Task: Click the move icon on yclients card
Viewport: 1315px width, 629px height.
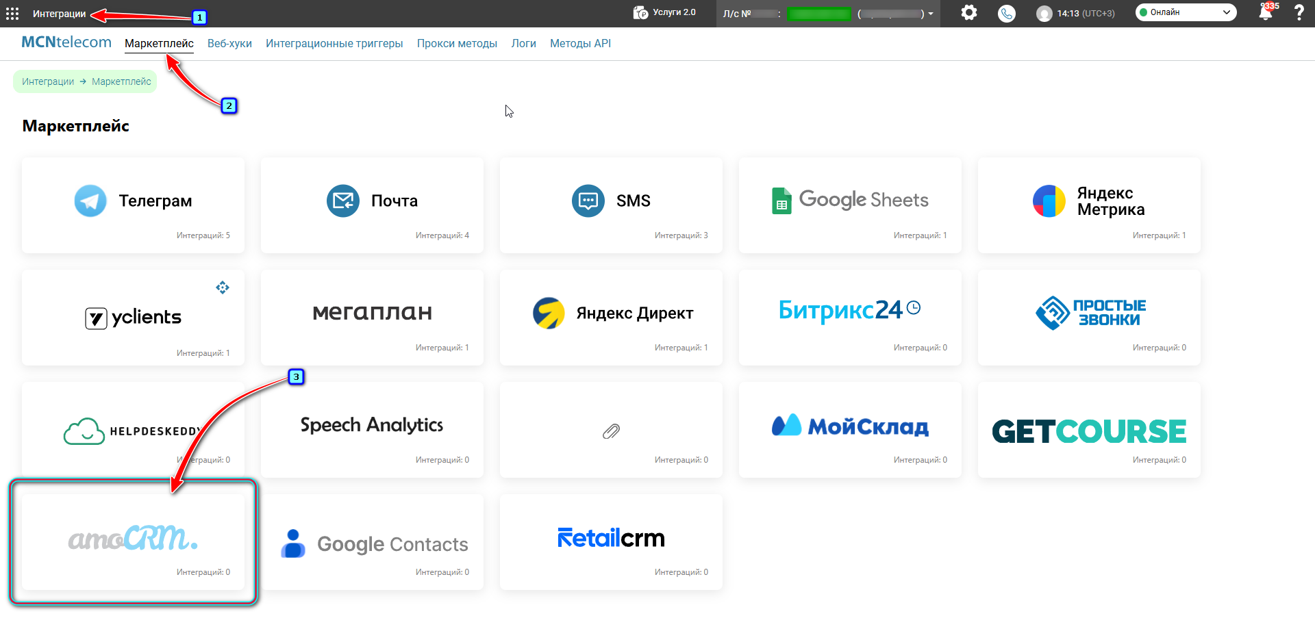Action: tap(223, 287)
